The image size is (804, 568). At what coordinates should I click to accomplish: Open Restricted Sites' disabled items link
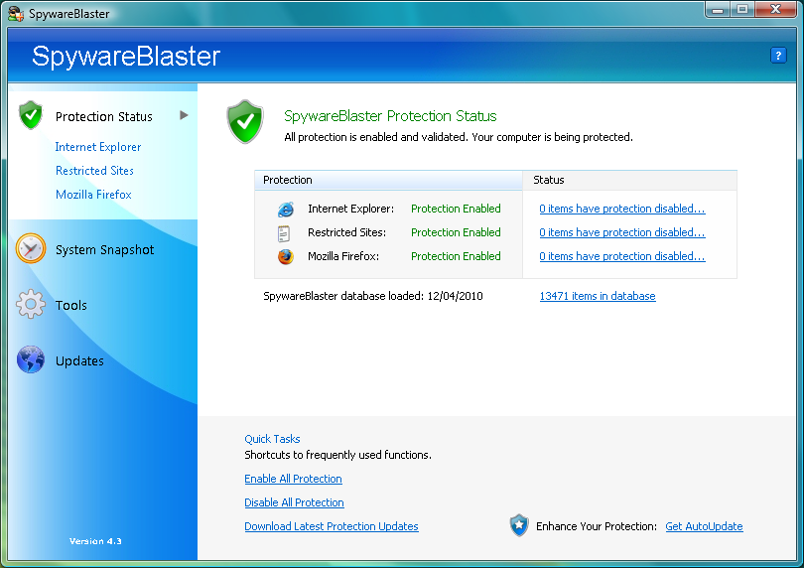(x=622, y=232)
